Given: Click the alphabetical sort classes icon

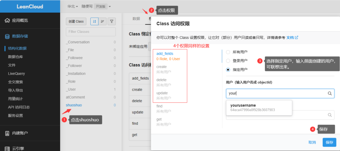Looking at the screenshot, I should (94, 21).
